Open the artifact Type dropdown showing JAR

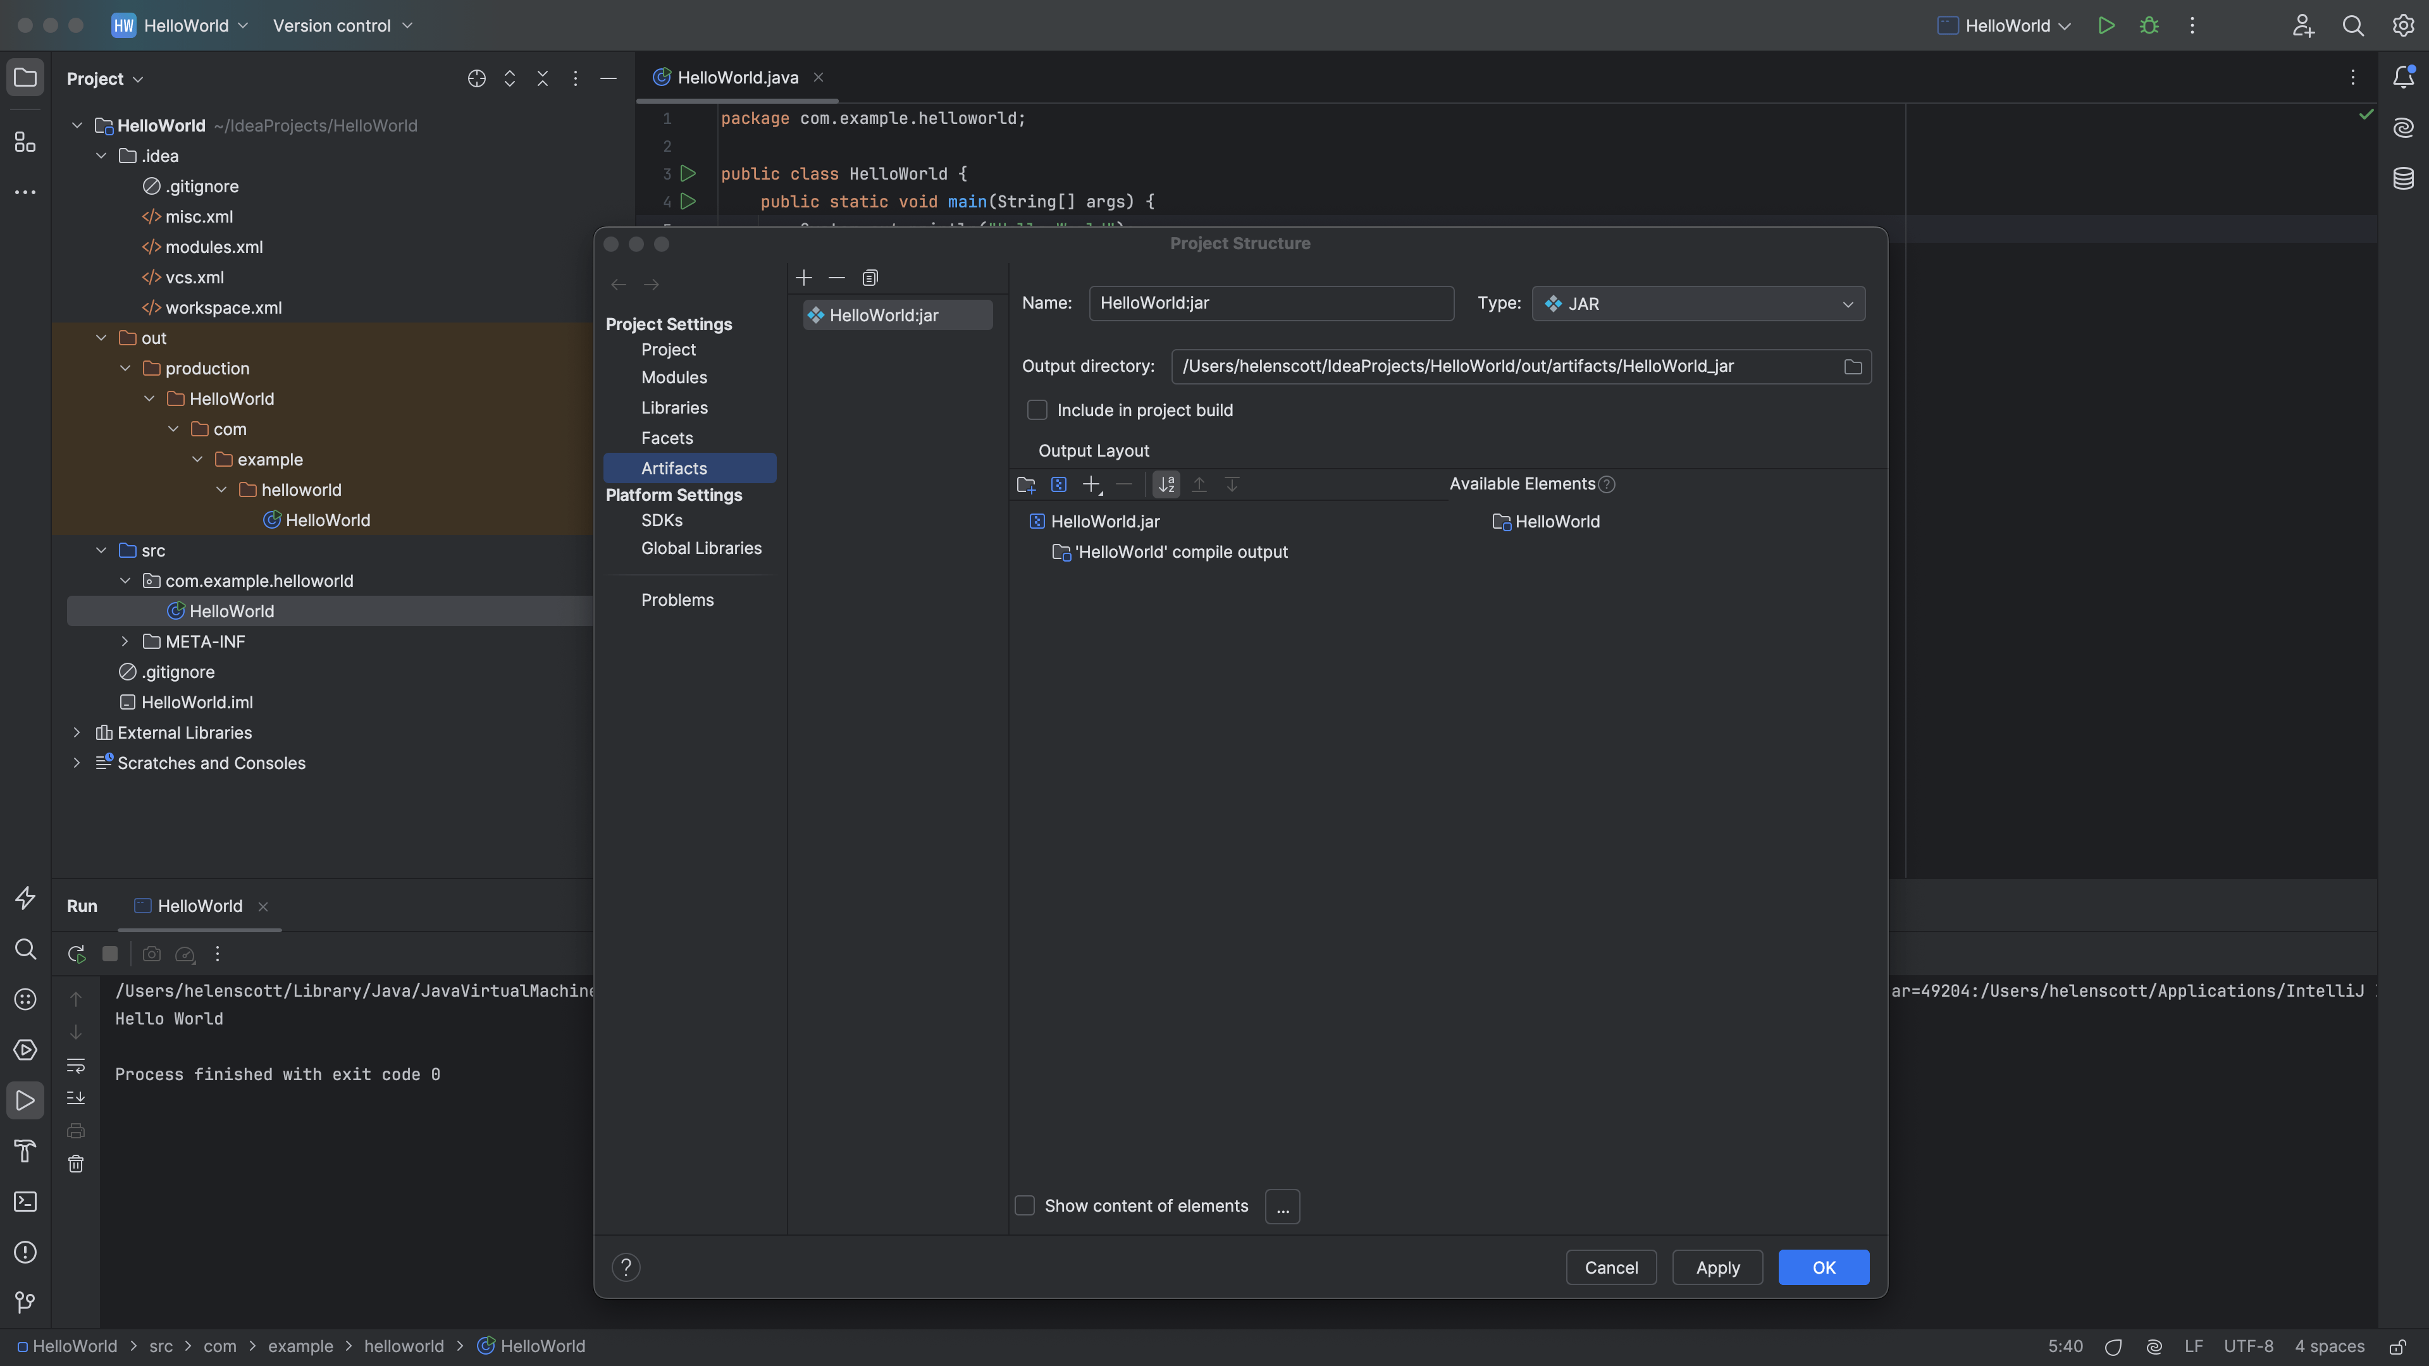pyautogui.click(x=1697, y=304)
